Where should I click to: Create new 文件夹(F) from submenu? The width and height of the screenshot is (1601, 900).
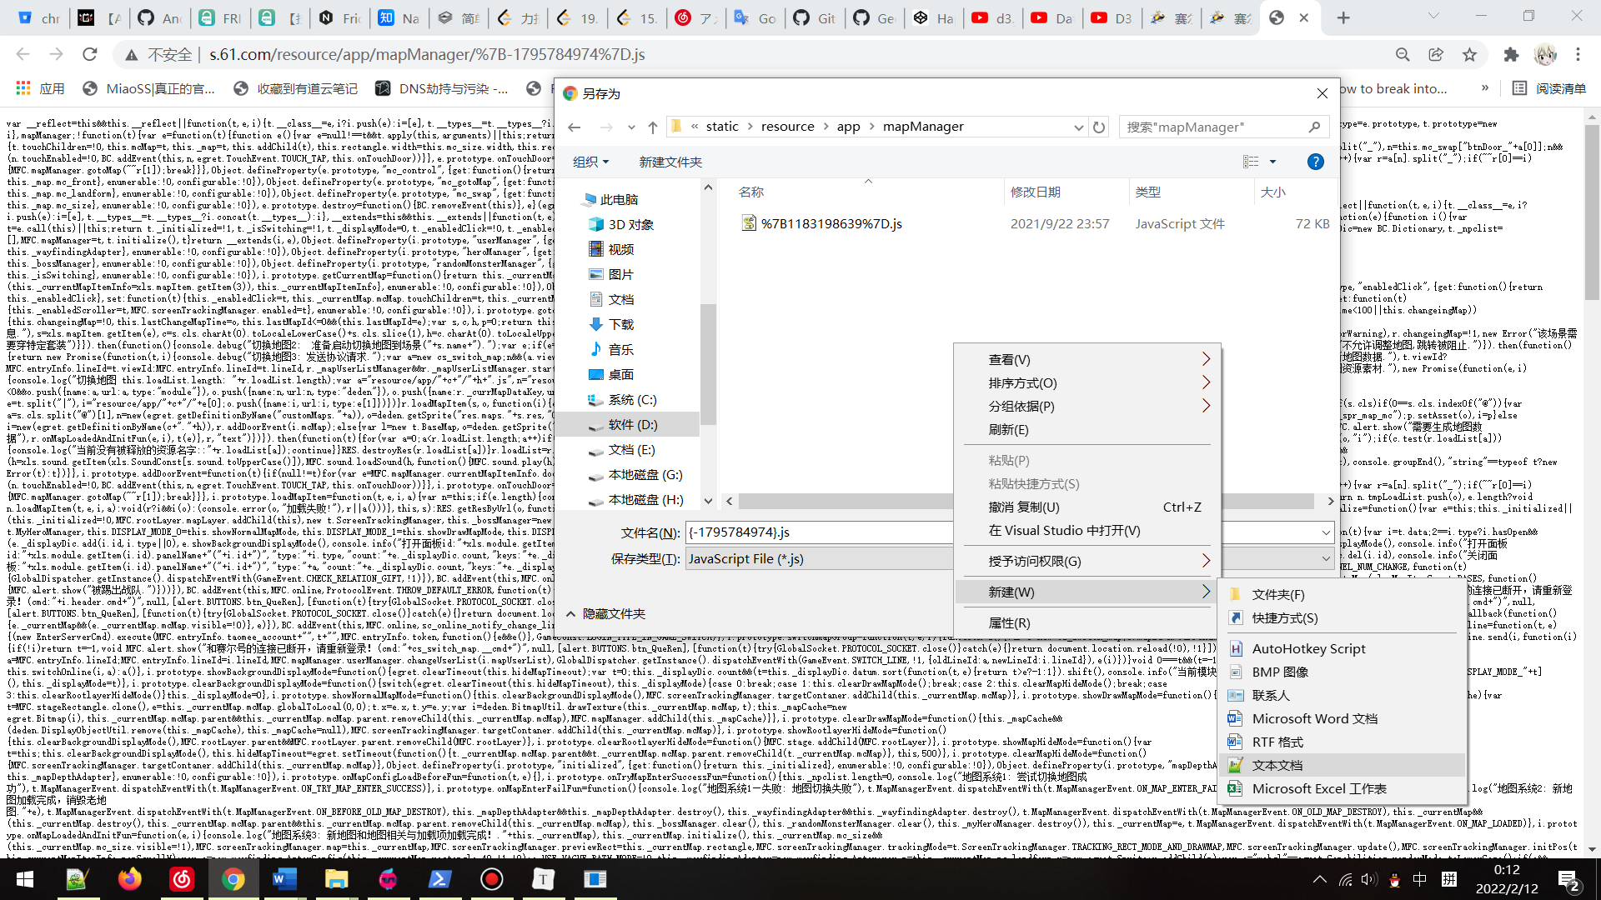(1343, 594)
